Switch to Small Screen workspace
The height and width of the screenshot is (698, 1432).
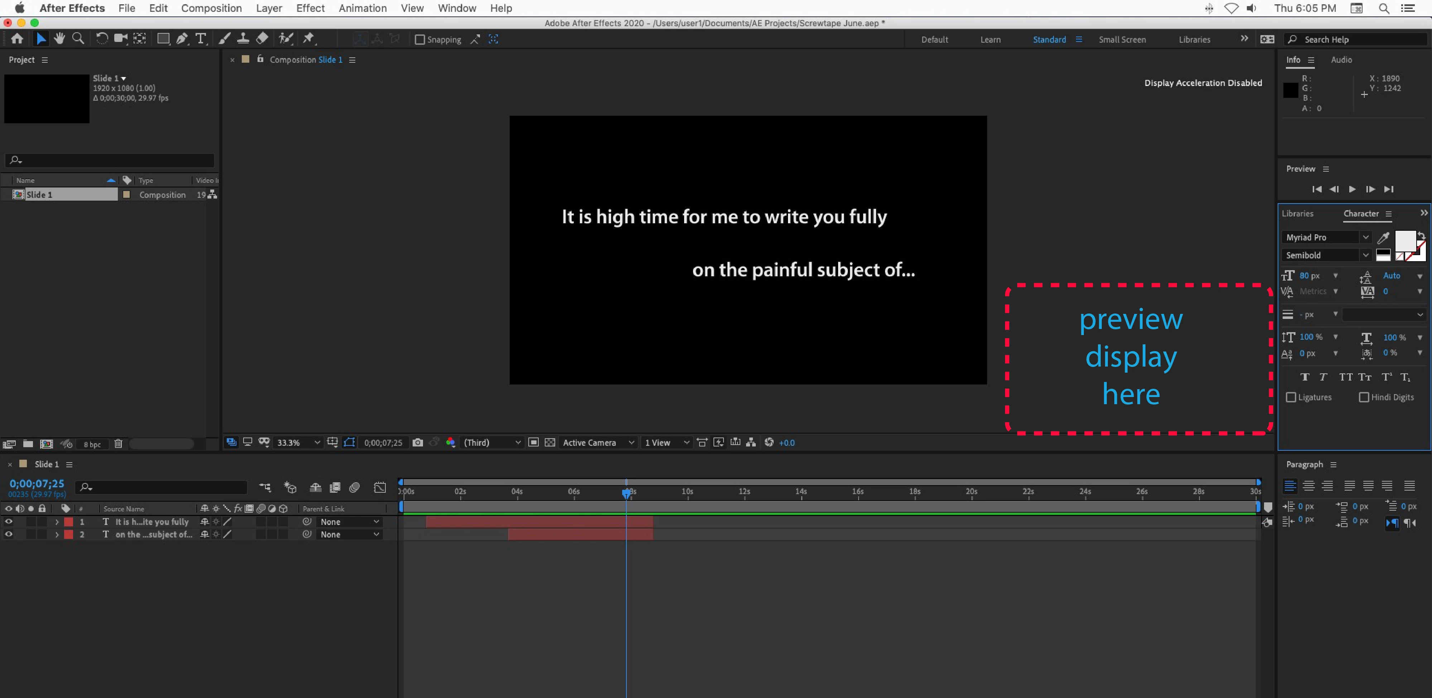pyautogui.click(x=1122, y=39)
